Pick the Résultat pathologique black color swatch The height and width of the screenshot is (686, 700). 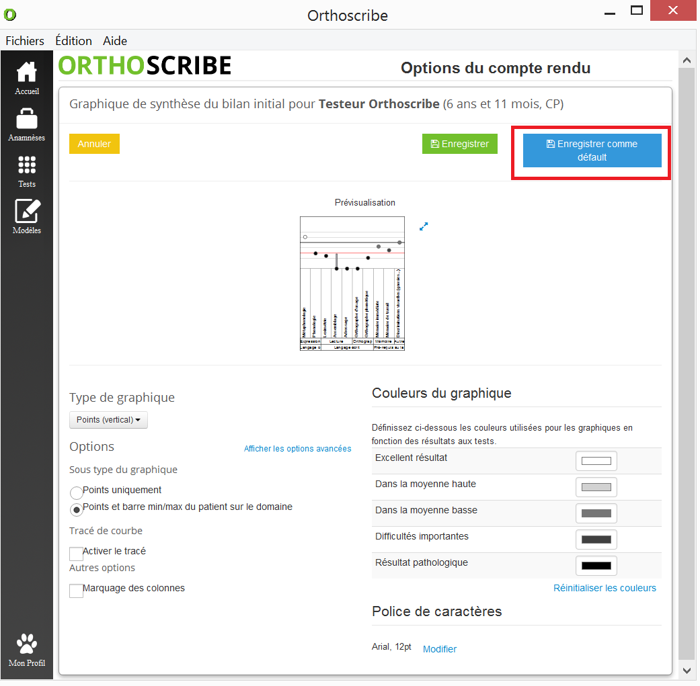click(x=596, y=566)
